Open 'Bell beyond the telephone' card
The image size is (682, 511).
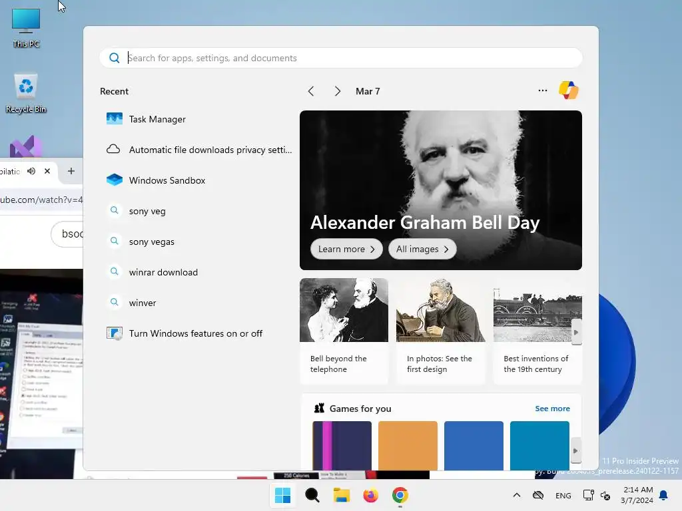pyautogui.click(x=344, y=331)
